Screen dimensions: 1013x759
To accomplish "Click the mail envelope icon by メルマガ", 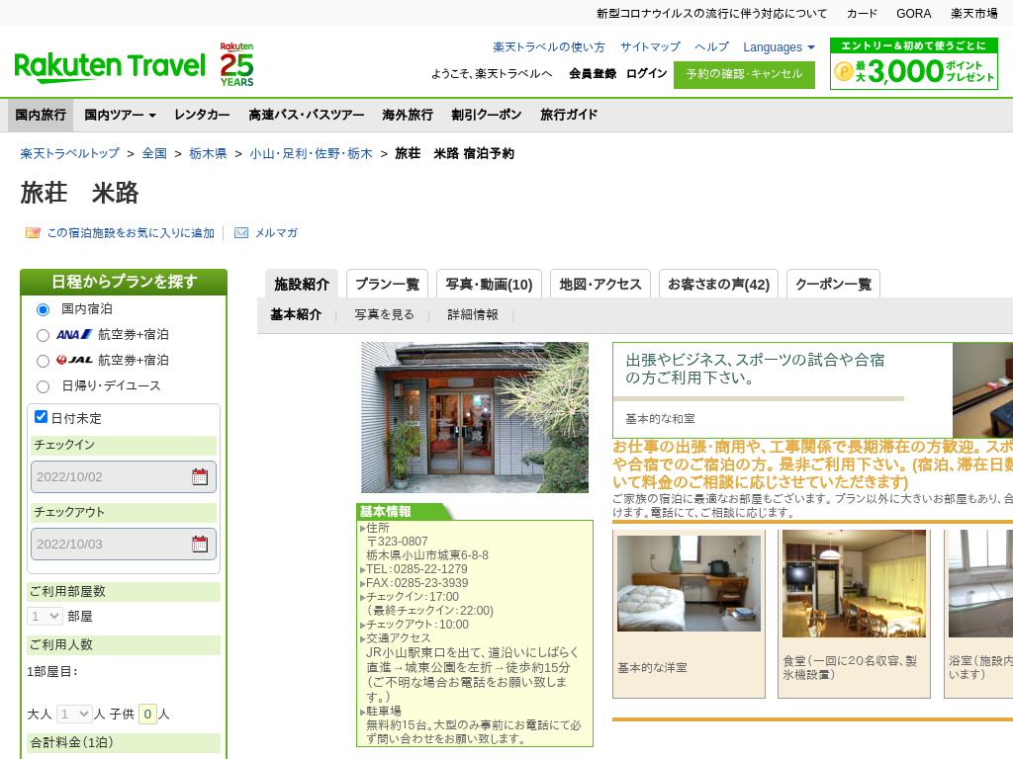I will click(241, 233).
